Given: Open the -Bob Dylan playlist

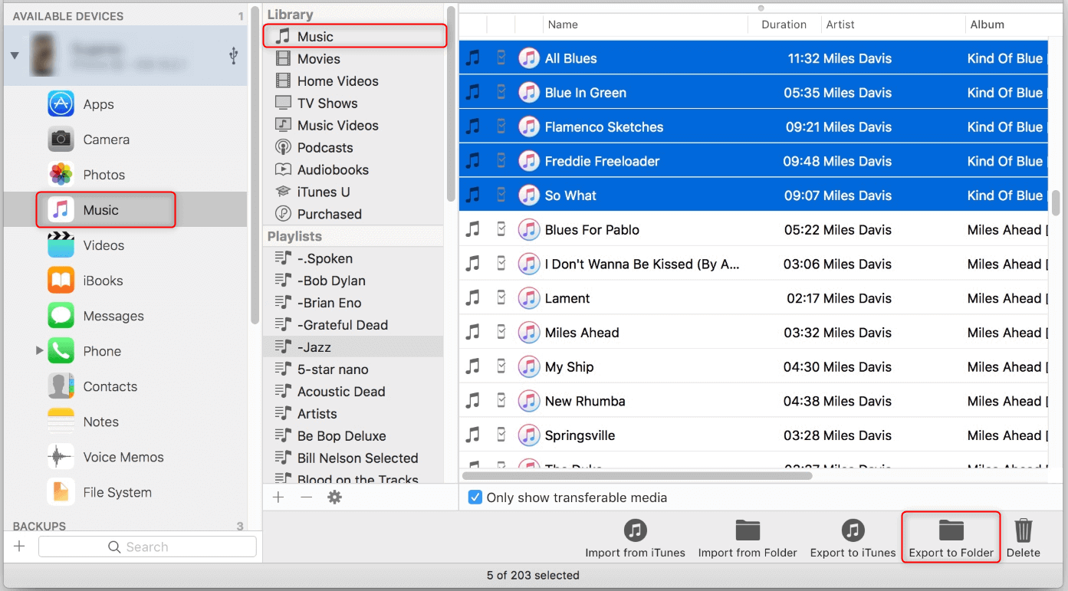Looking at the screenshot, I should coord(331,281).
